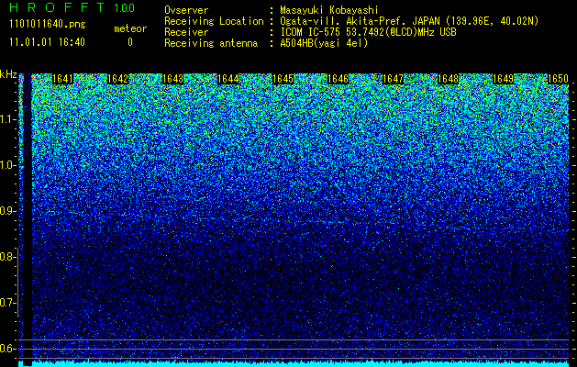Click the kHz axis unit label
577x367 pixels.
(8, 74)
